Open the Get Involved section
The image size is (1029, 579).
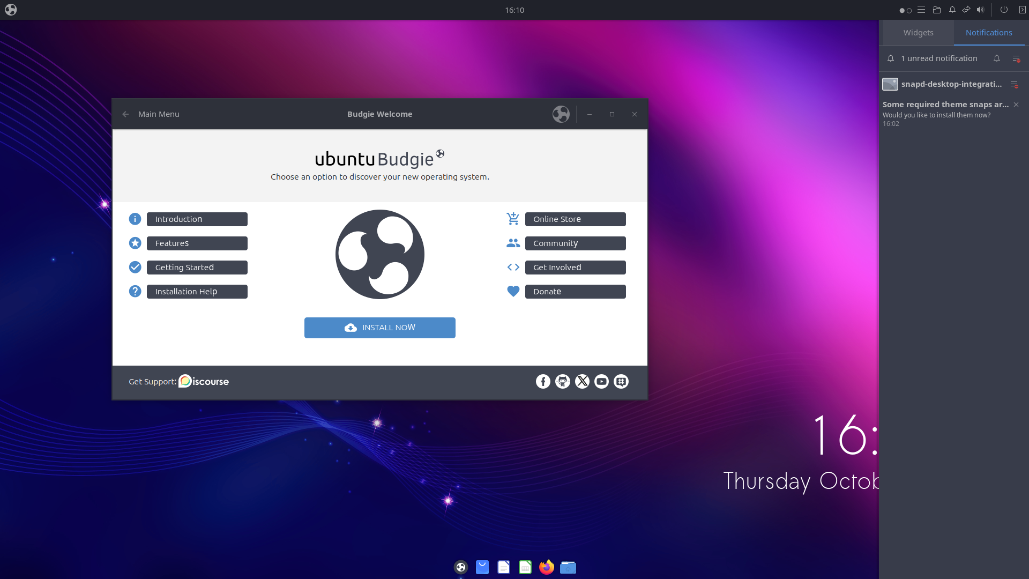576,267
